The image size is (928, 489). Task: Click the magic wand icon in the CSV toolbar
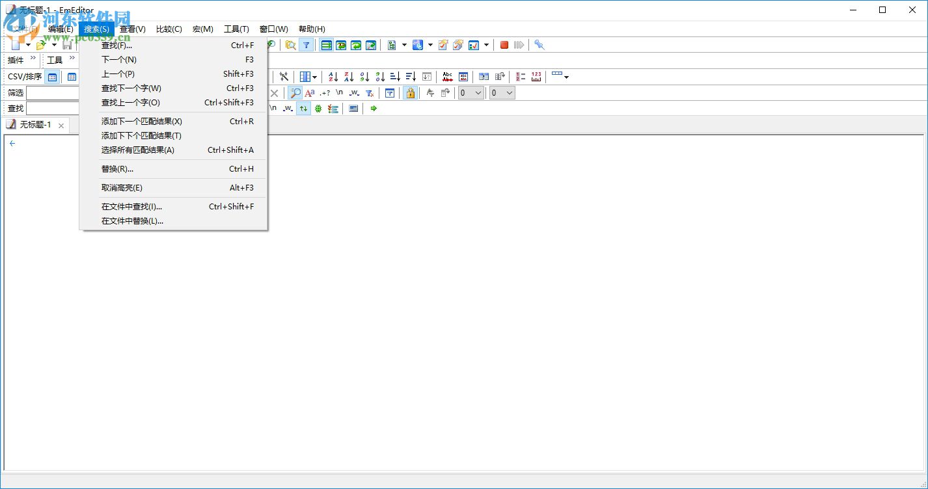284,77
